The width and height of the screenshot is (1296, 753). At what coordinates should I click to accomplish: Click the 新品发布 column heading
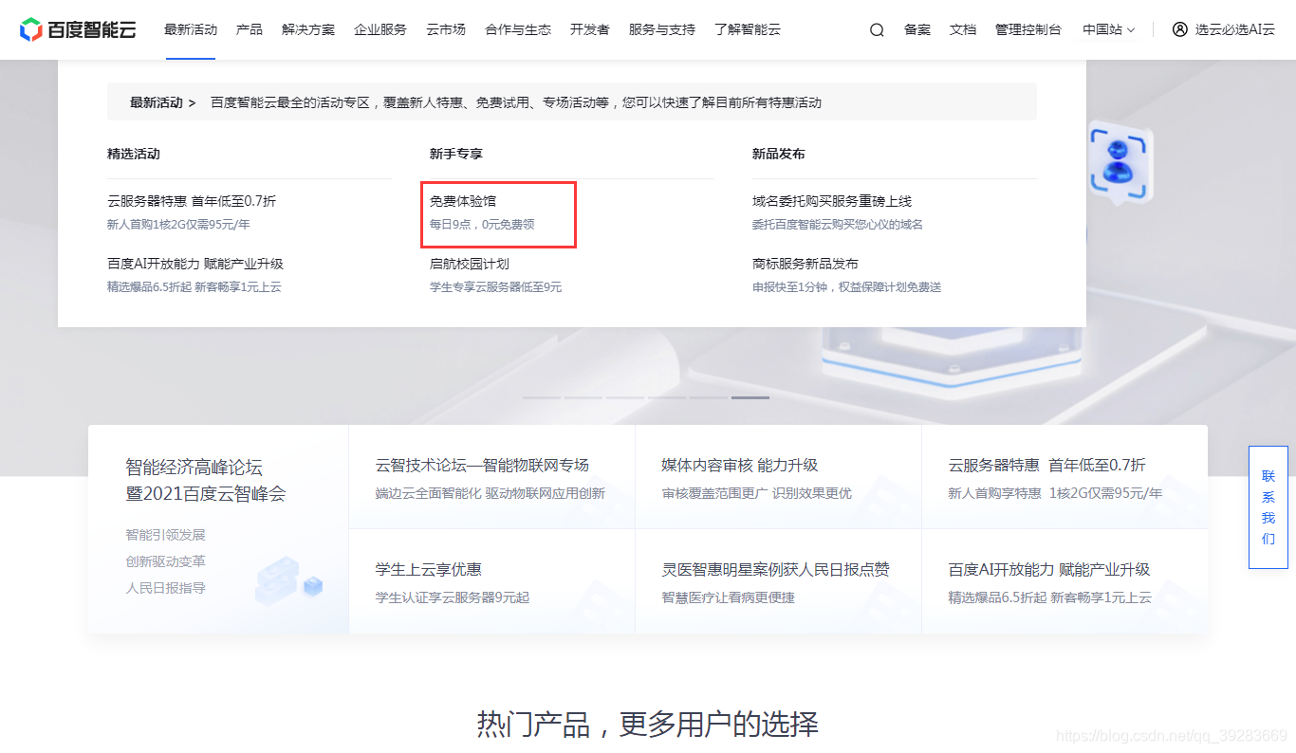click(779, 154)
